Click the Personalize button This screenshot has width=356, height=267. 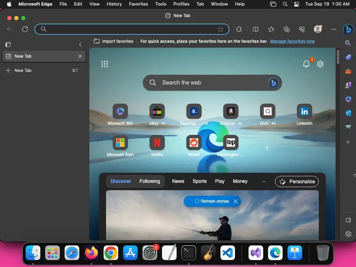pos(297,181)
